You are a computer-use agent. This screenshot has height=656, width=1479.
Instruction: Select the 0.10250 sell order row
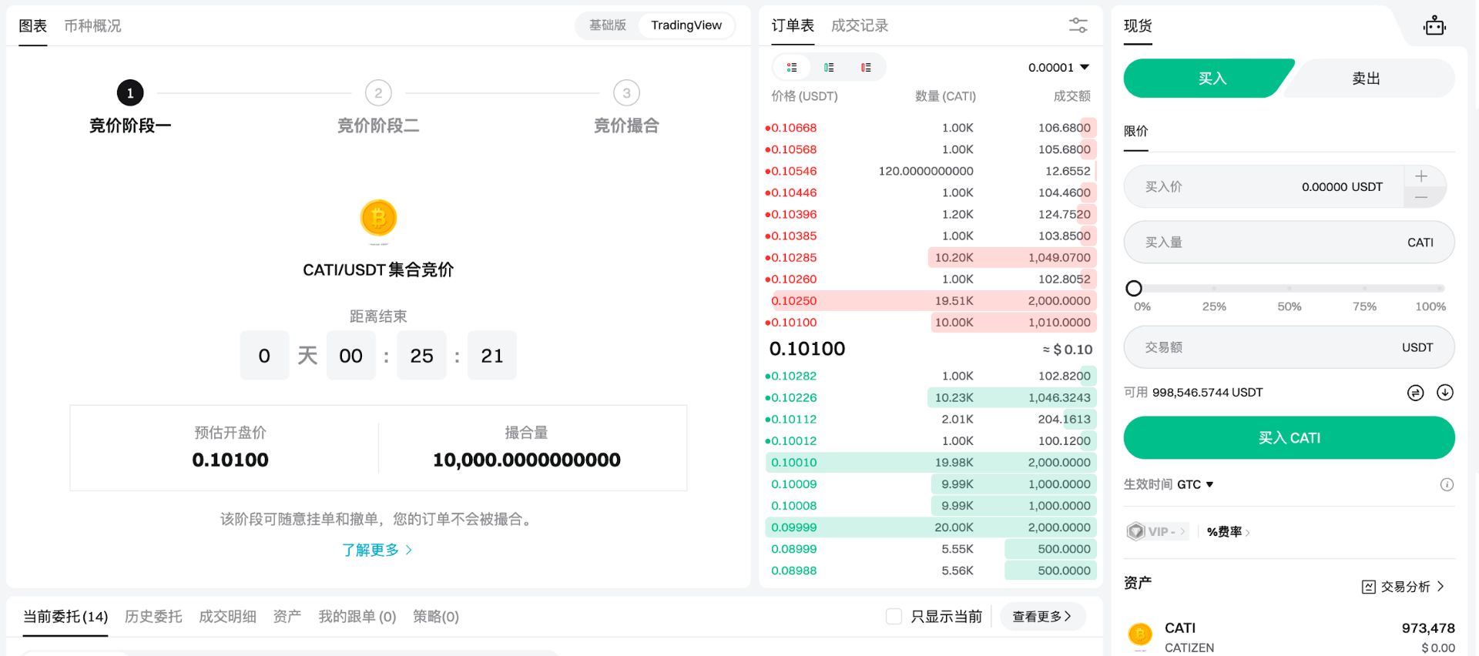point(930,301)
